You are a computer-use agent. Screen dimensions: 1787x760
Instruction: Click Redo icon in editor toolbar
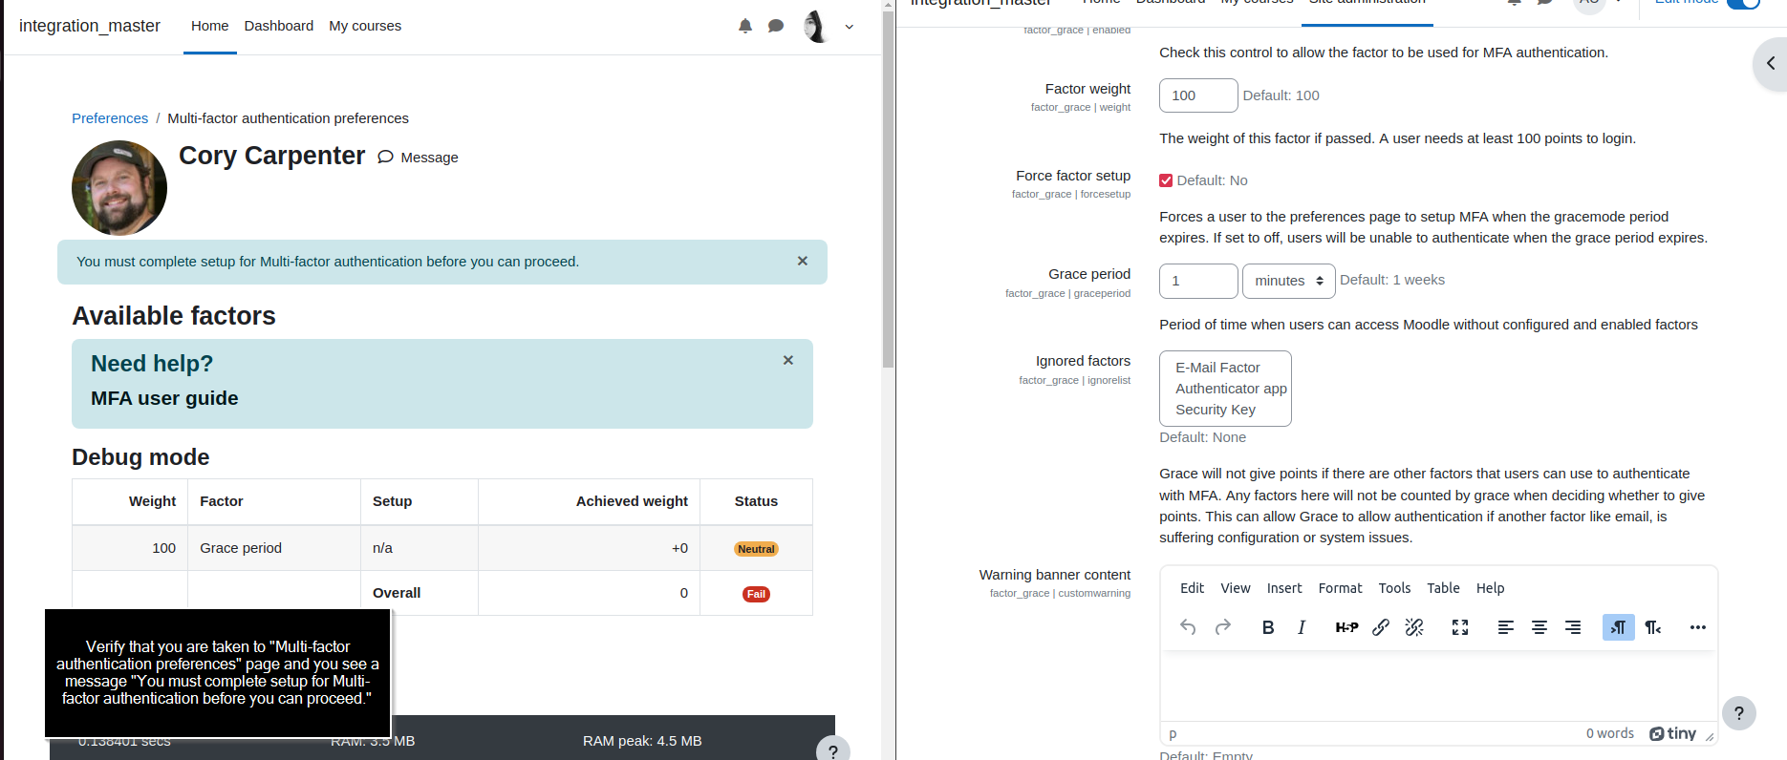(x=1222, y=627)
